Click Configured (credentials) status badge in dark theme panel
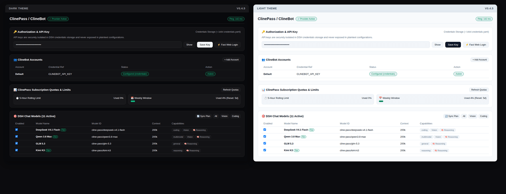This screenshot has height=194, width=506. pos(135,74)
